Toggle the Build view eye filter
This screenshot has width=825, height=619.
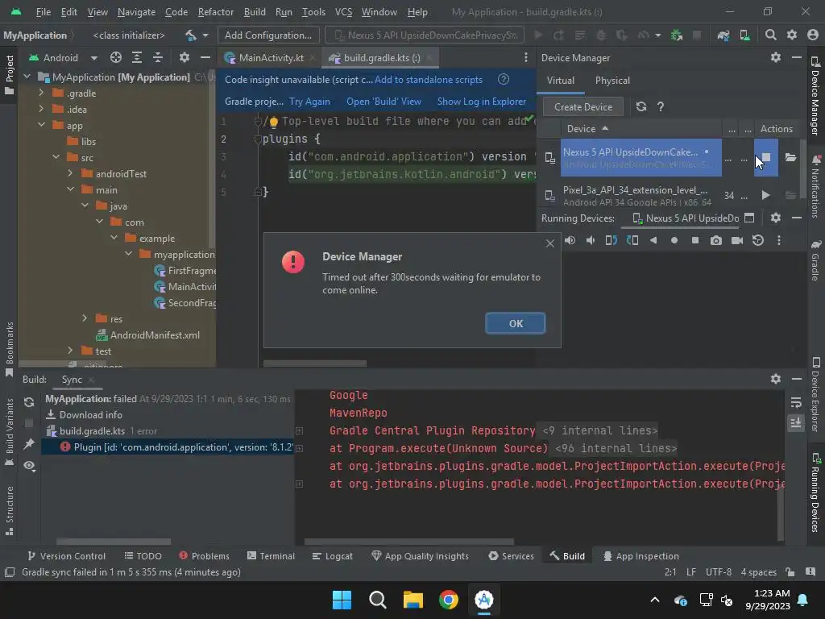pos(30,466)
